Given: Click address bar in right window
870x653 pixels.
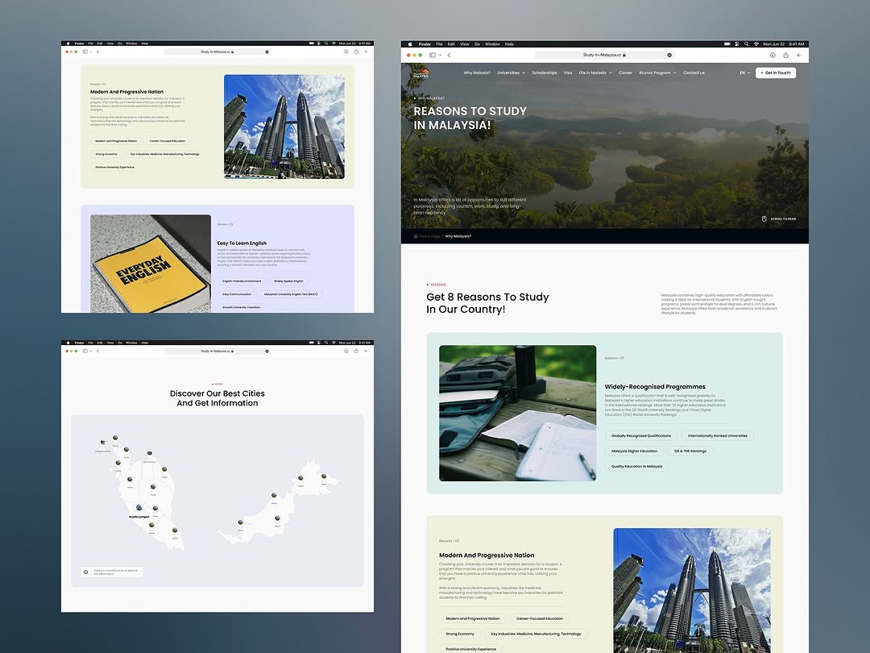Looking at the screenshot, I should 603,55.
